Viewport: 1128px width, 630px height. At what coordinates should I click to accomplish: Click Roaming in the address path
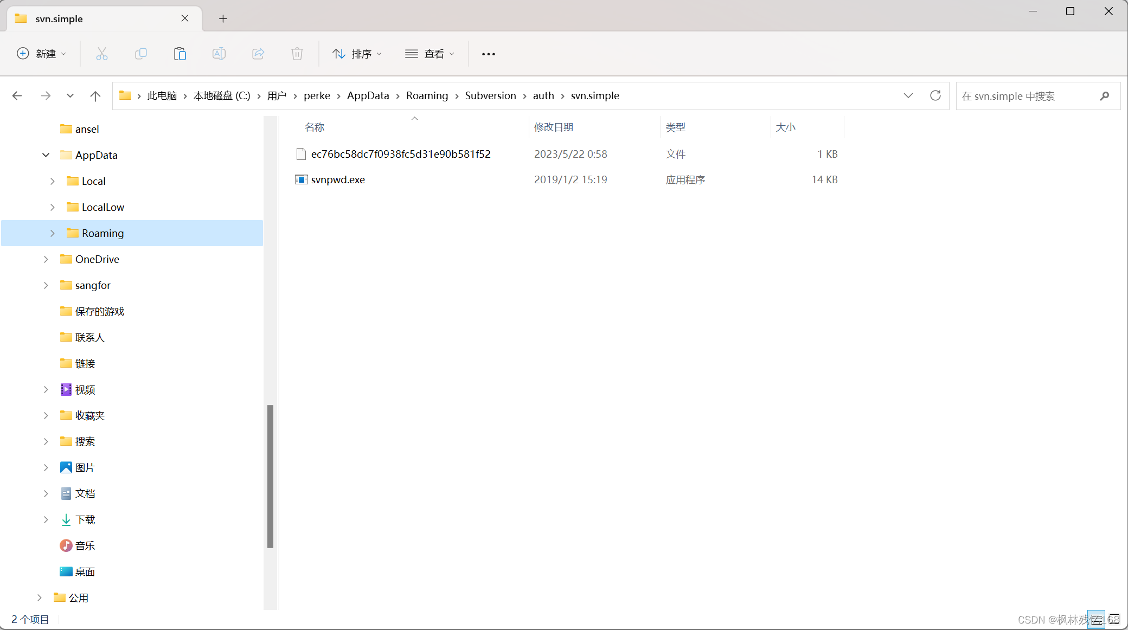pyautogui.click(x=427, y=95)
